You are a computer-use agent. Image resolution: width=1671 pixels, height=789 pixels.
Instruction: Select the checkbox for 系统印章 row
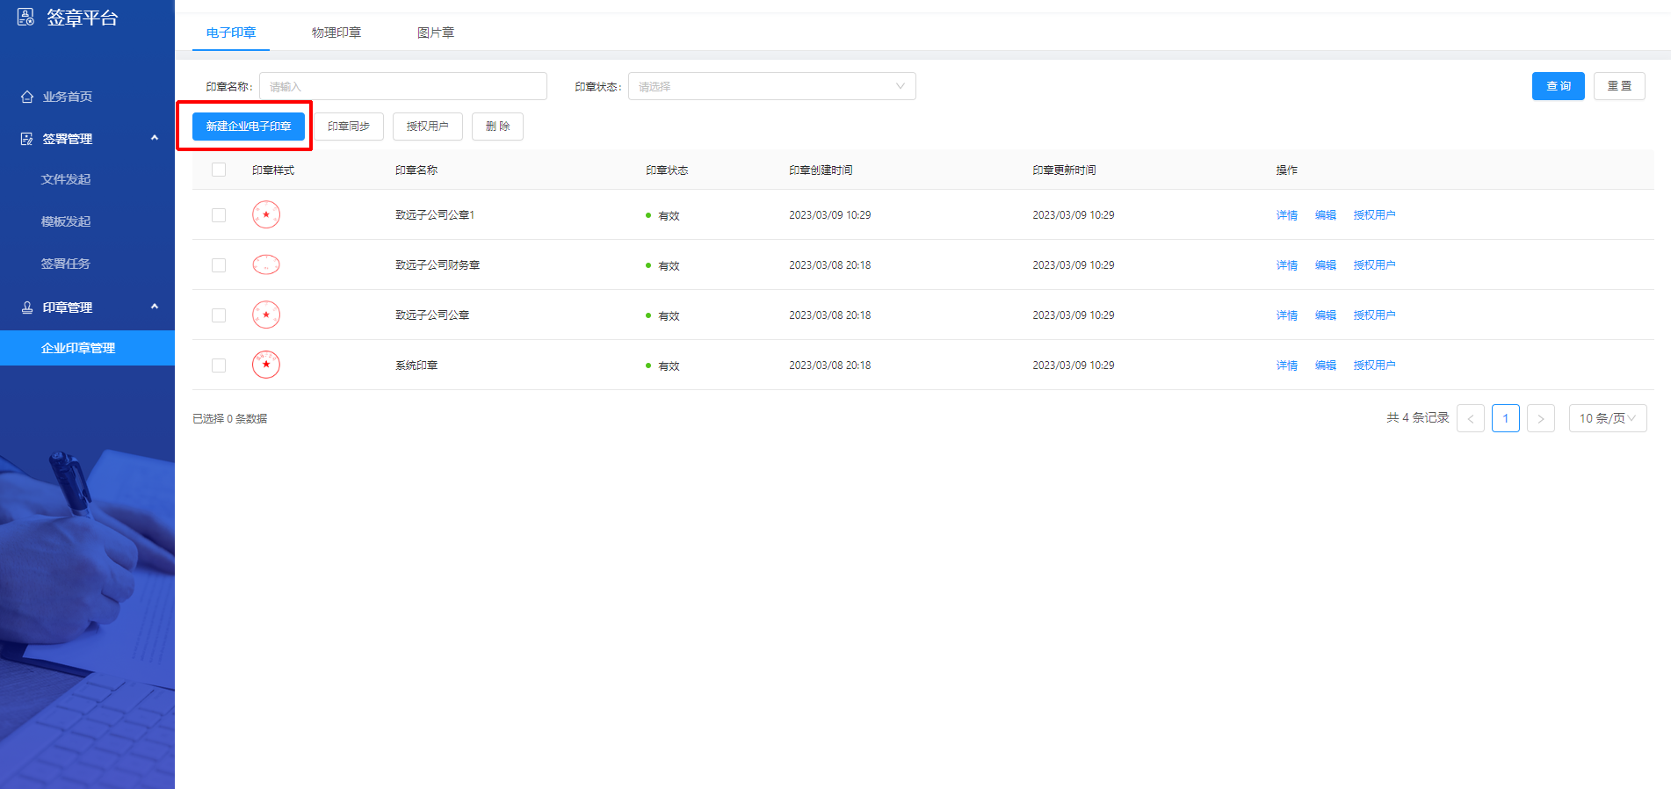pyautogui.click(x=219, y=366)
